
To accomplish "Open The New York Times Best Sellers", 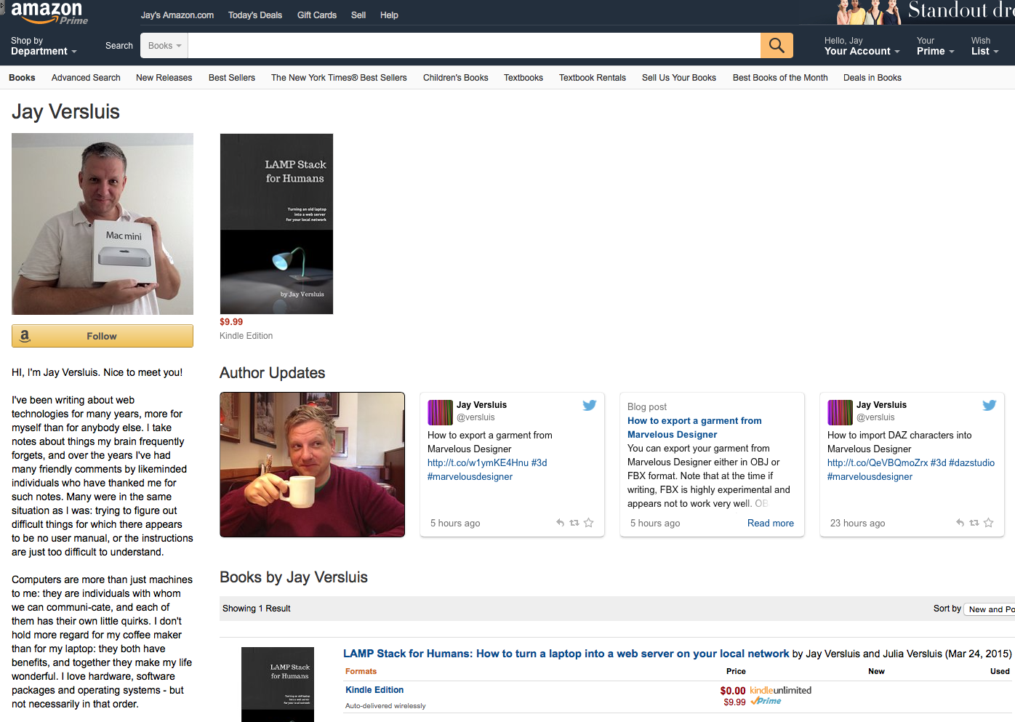I will tap(339, 78).
